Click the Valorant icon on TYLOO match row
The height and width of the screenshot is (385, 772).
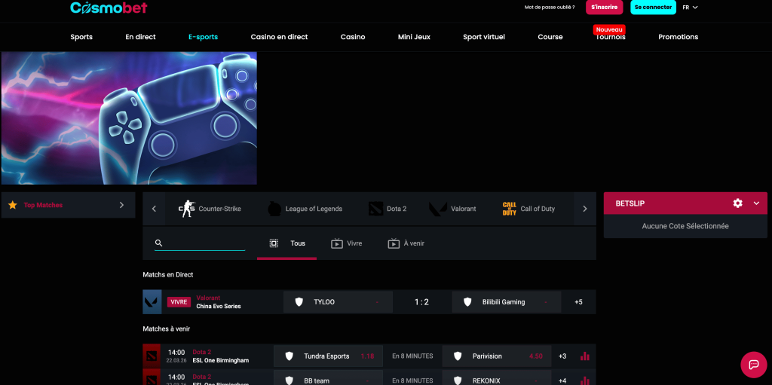(x=152, y=302)
